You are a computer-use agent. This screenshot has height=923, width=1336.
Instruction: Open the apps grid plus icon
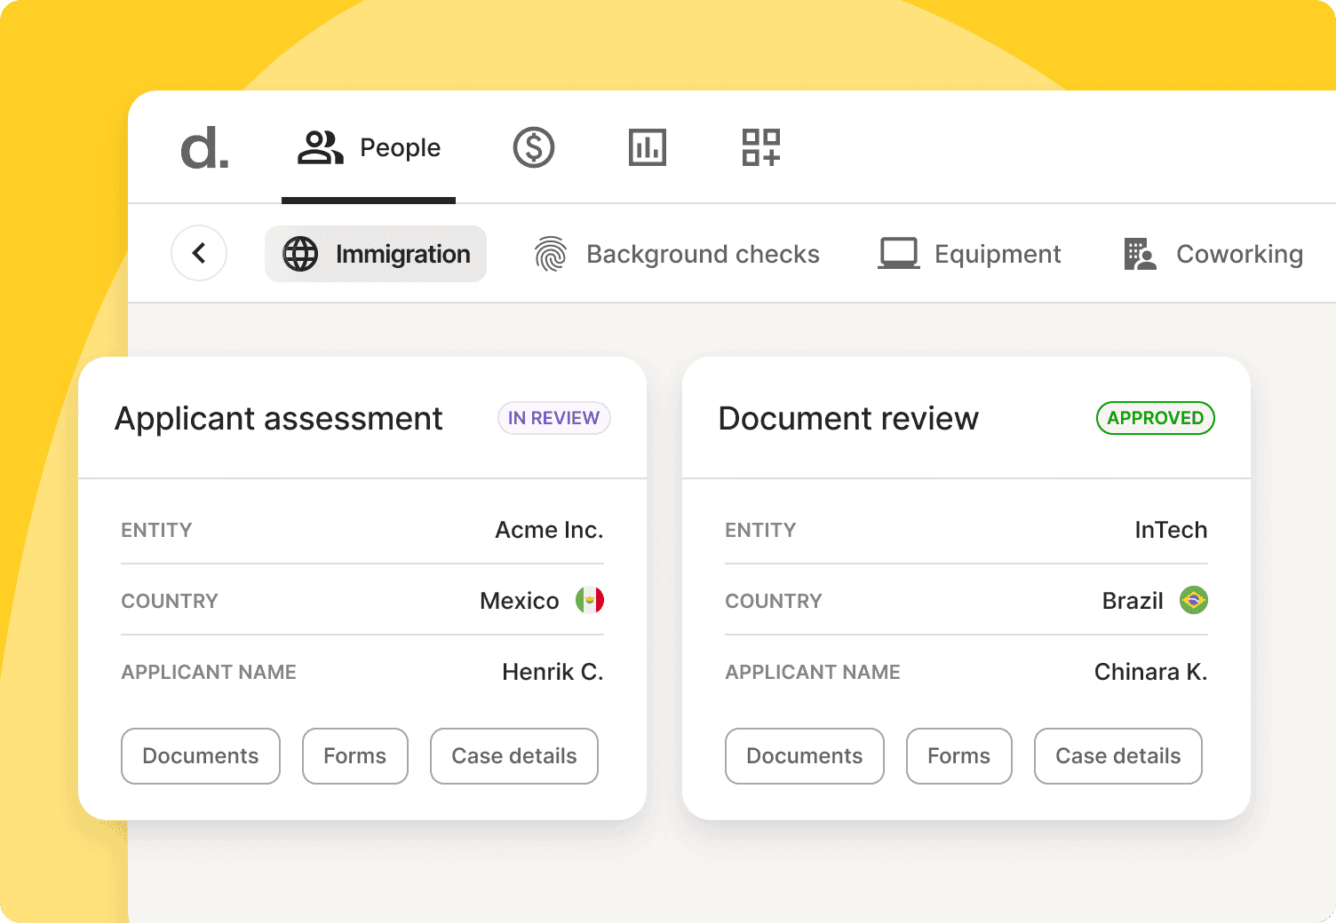click(x=761, y=147)
